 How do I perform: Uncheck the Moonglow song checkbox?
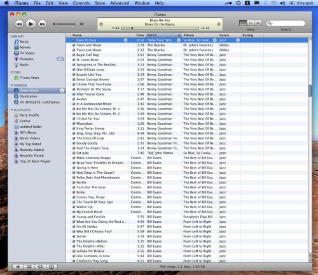pyautogui.click(x=74, y=123)
